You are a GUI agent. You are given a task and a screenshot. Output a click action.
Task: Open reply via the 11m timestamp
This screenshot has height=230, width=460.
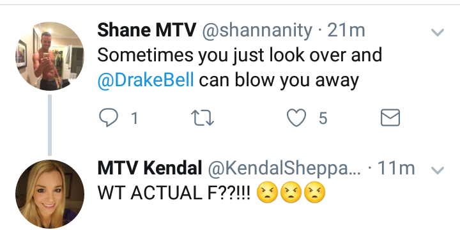pos(396,168)
